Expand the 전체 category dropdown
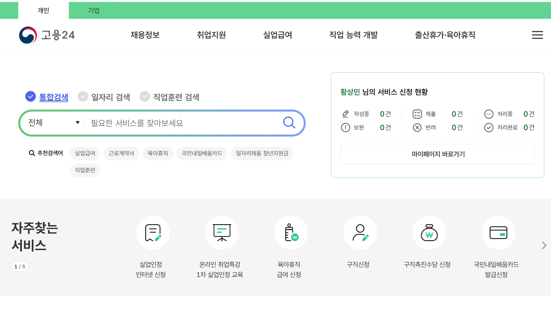551x331 pixels. click(53, 123)
